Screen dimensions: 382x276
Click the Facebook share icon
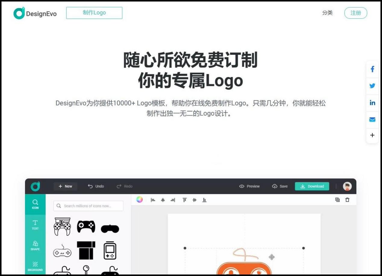point(372,69)
